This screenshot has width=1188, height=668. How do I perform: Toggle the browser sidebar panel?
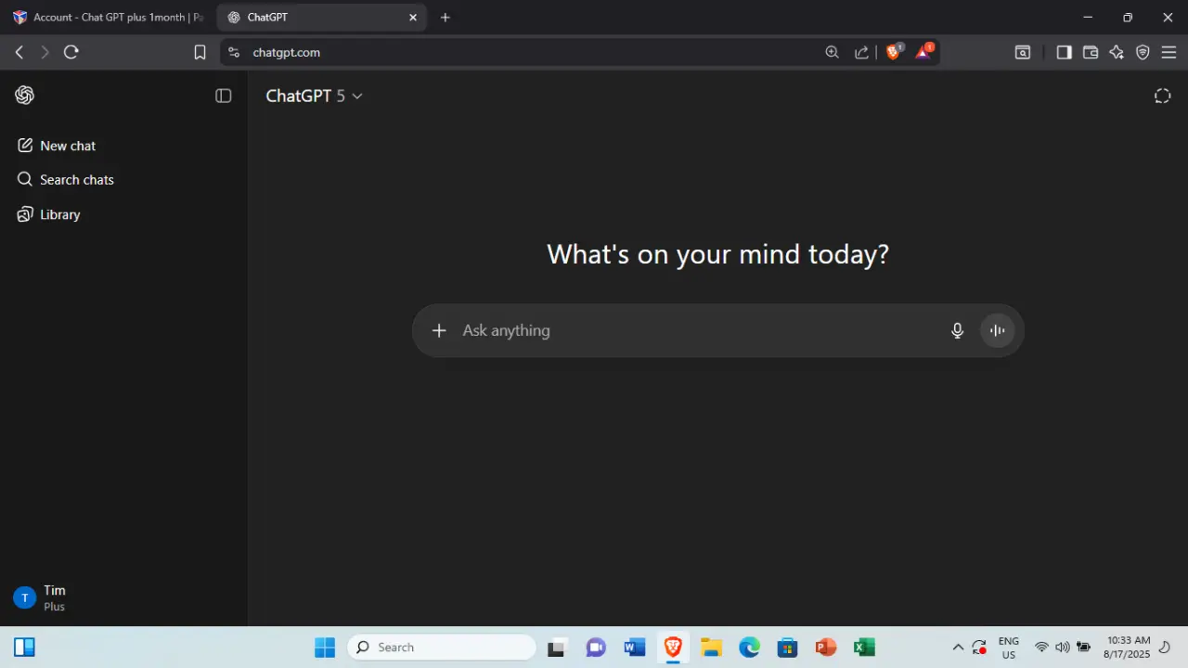1065,53
